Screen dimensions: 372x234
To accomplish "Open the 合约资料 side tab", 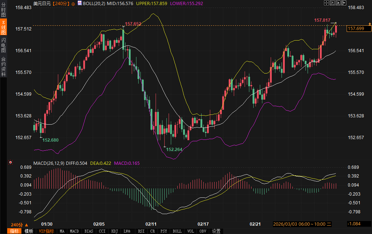I will click(3, 66).
